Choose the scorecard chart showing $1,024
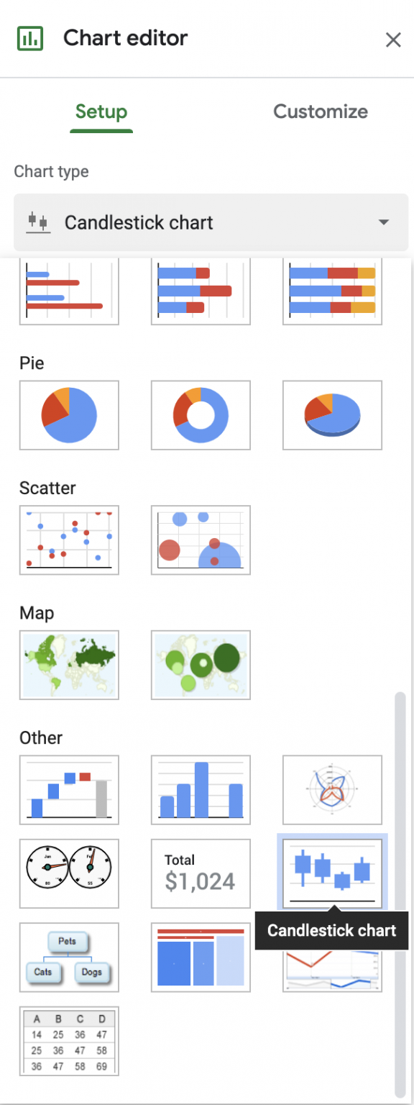 201,873
